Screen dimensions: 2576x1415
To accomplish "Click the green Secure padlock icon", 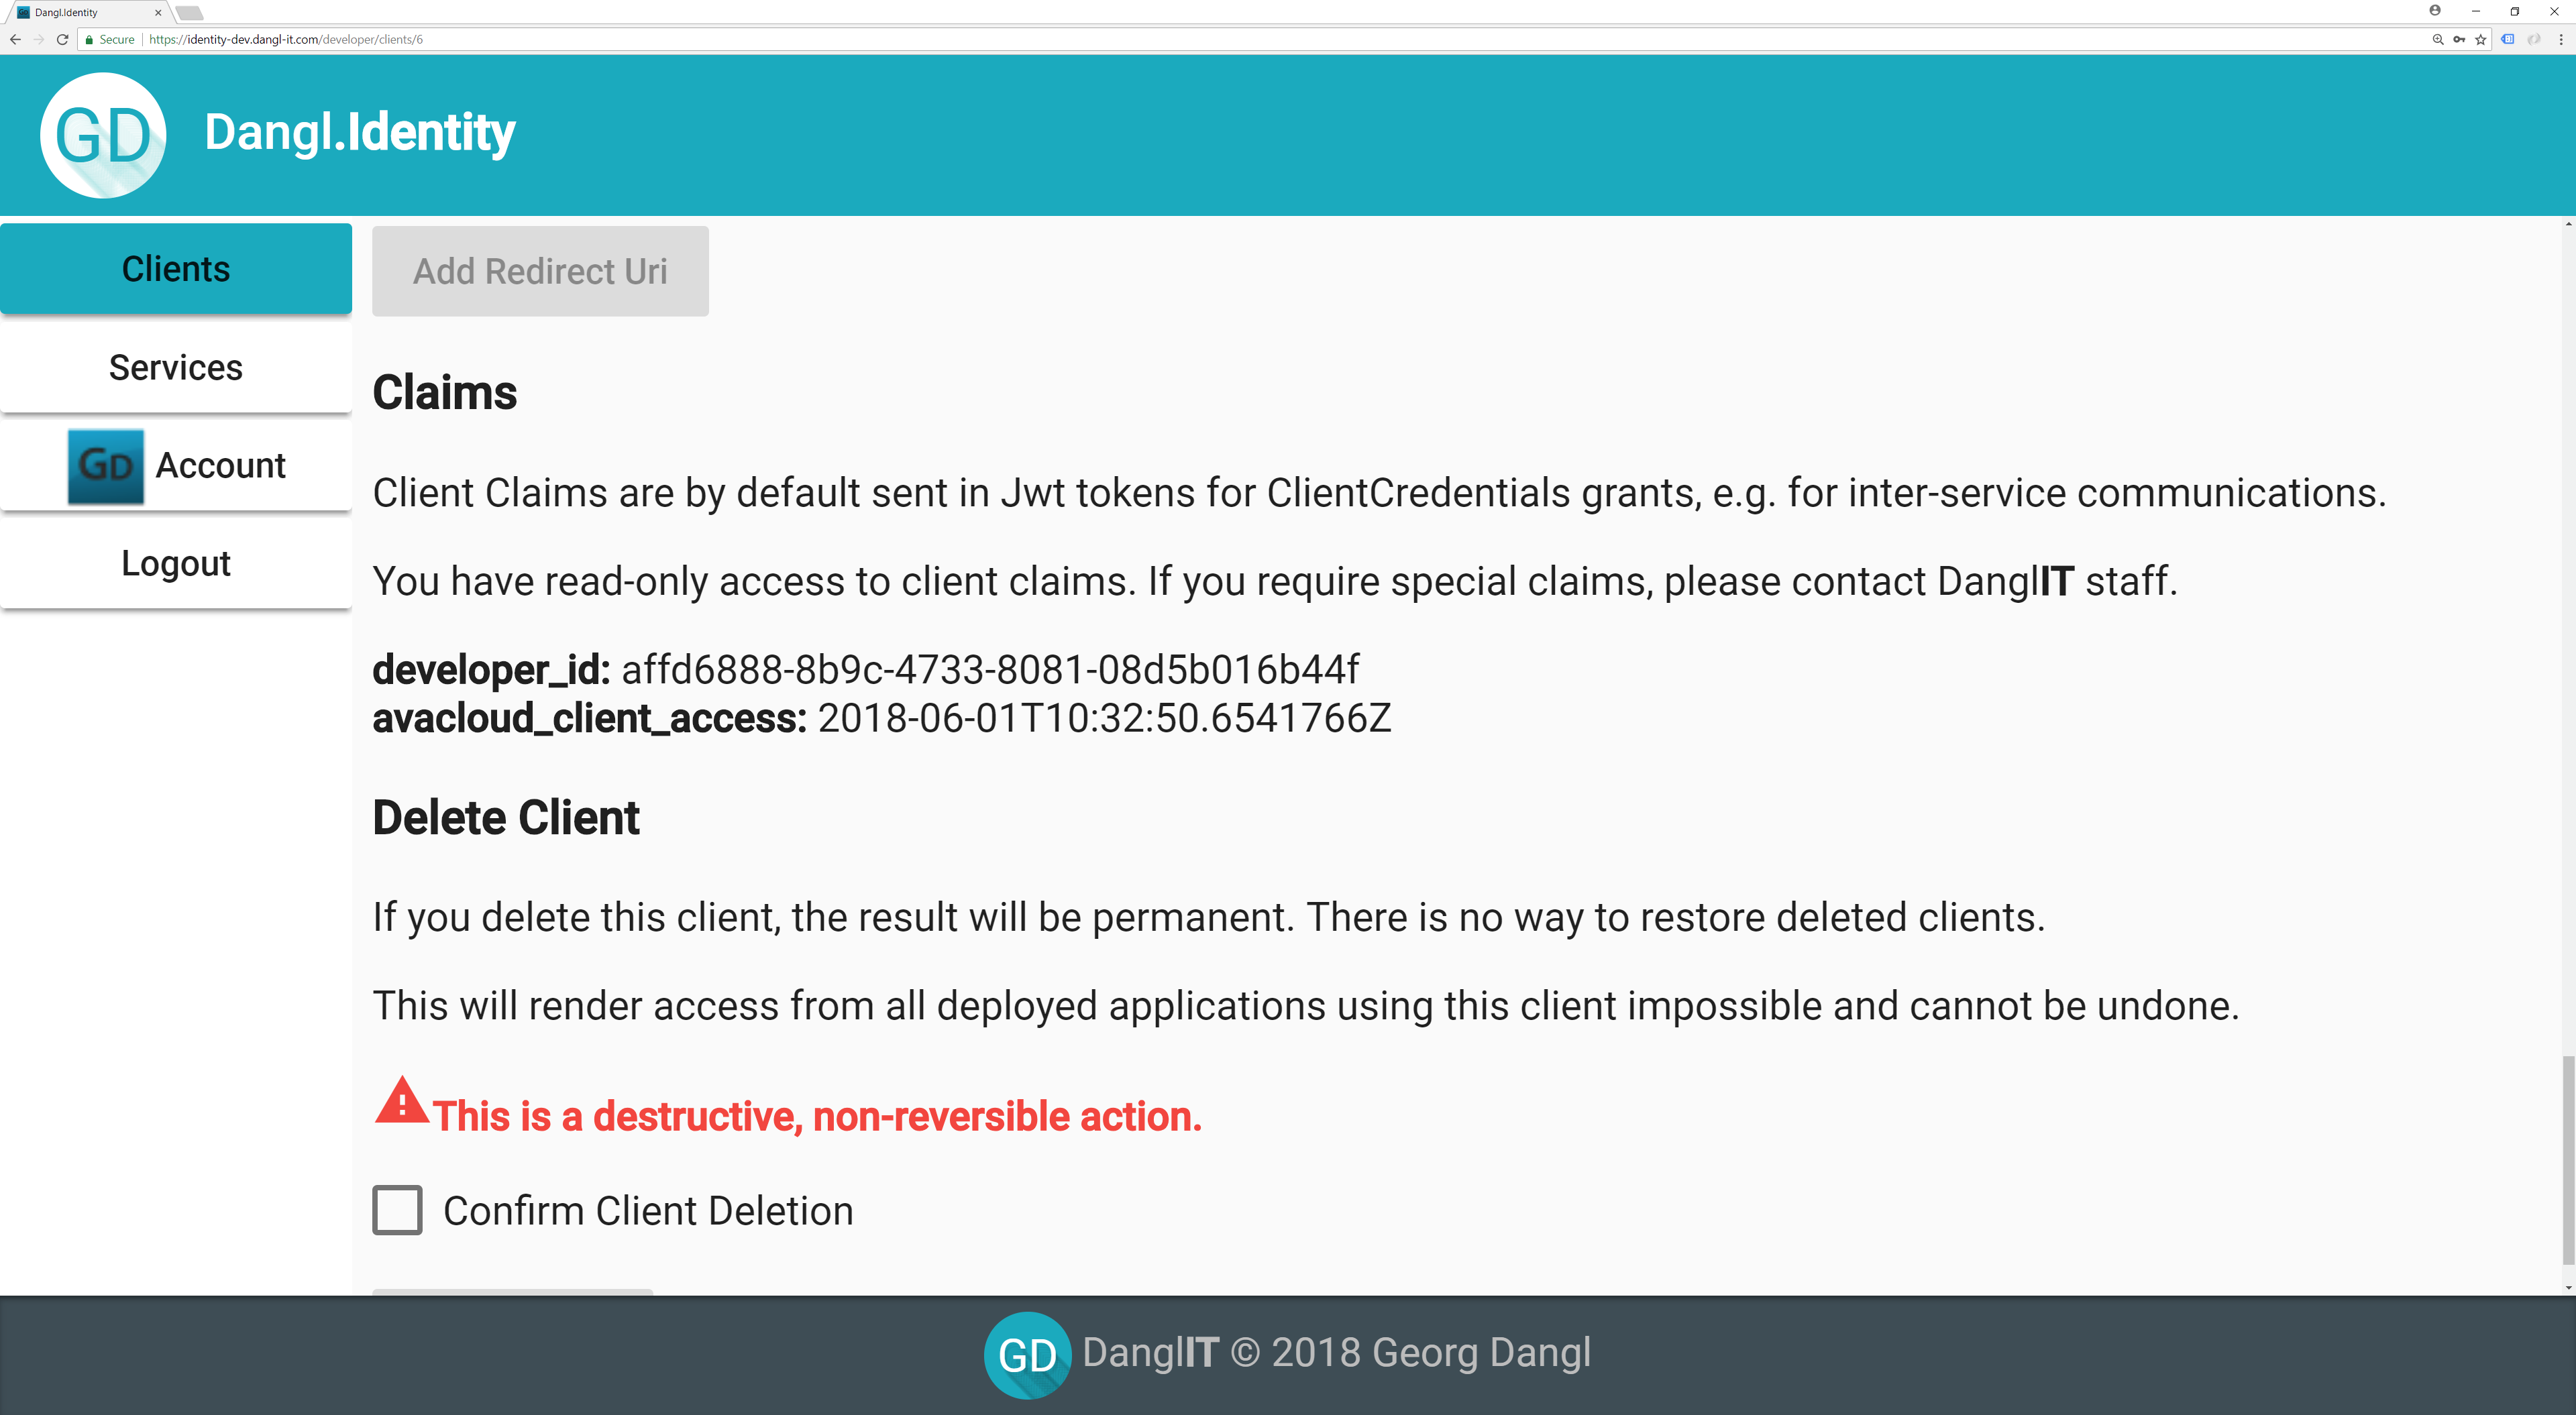I will (x=90, y=40).
